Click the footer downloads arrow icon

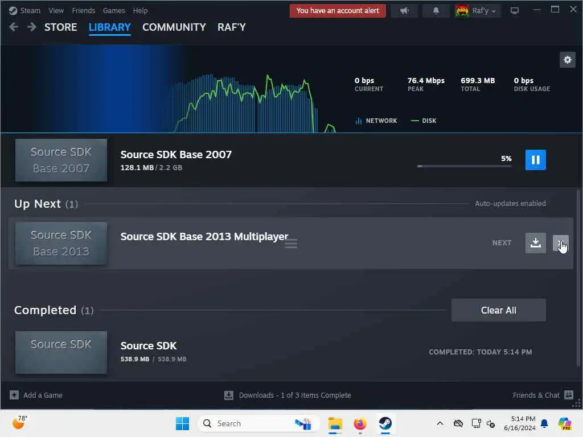pyautogui.click(x=229, y=395)
